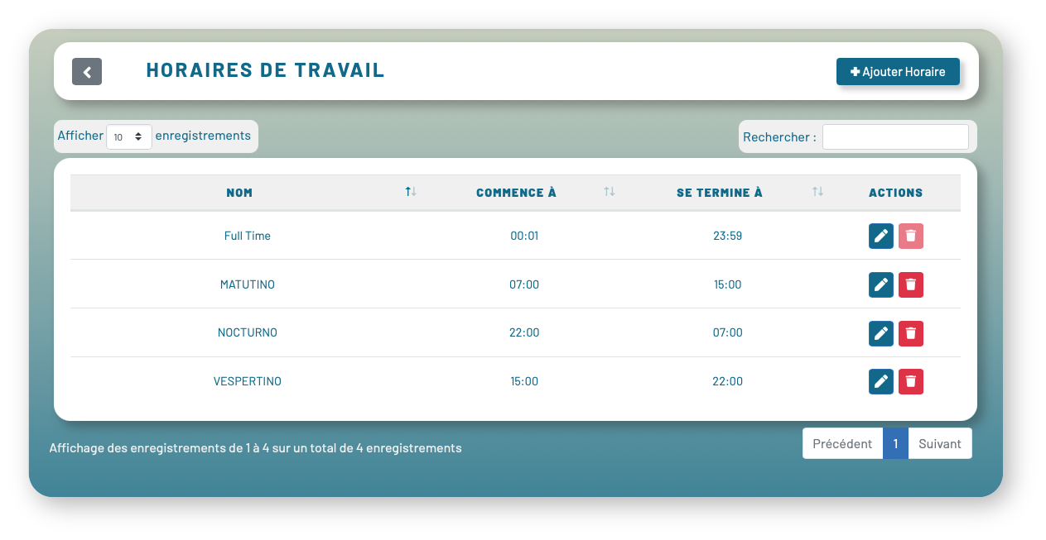
Task: Click the VESPERTINO name cell
Action: (x=248, y=382)
